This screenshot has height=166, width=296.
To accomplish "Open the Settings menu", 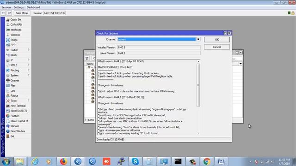I will 18,7.
